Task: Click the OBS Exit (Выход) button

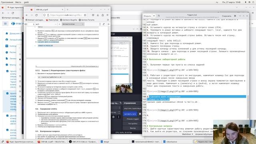Action: (x=132, y=128)
